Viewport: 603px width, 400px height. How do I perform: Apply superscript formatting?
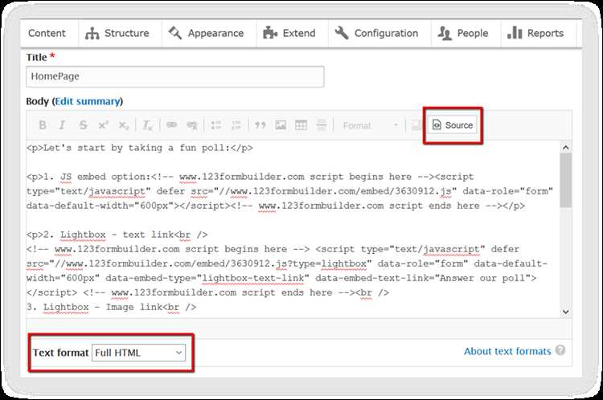point(103,125)
